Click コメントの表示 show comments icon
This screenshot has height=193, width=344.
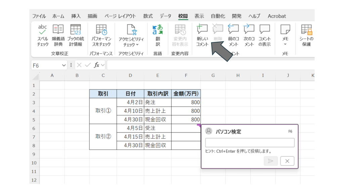[x=264, y=30]
